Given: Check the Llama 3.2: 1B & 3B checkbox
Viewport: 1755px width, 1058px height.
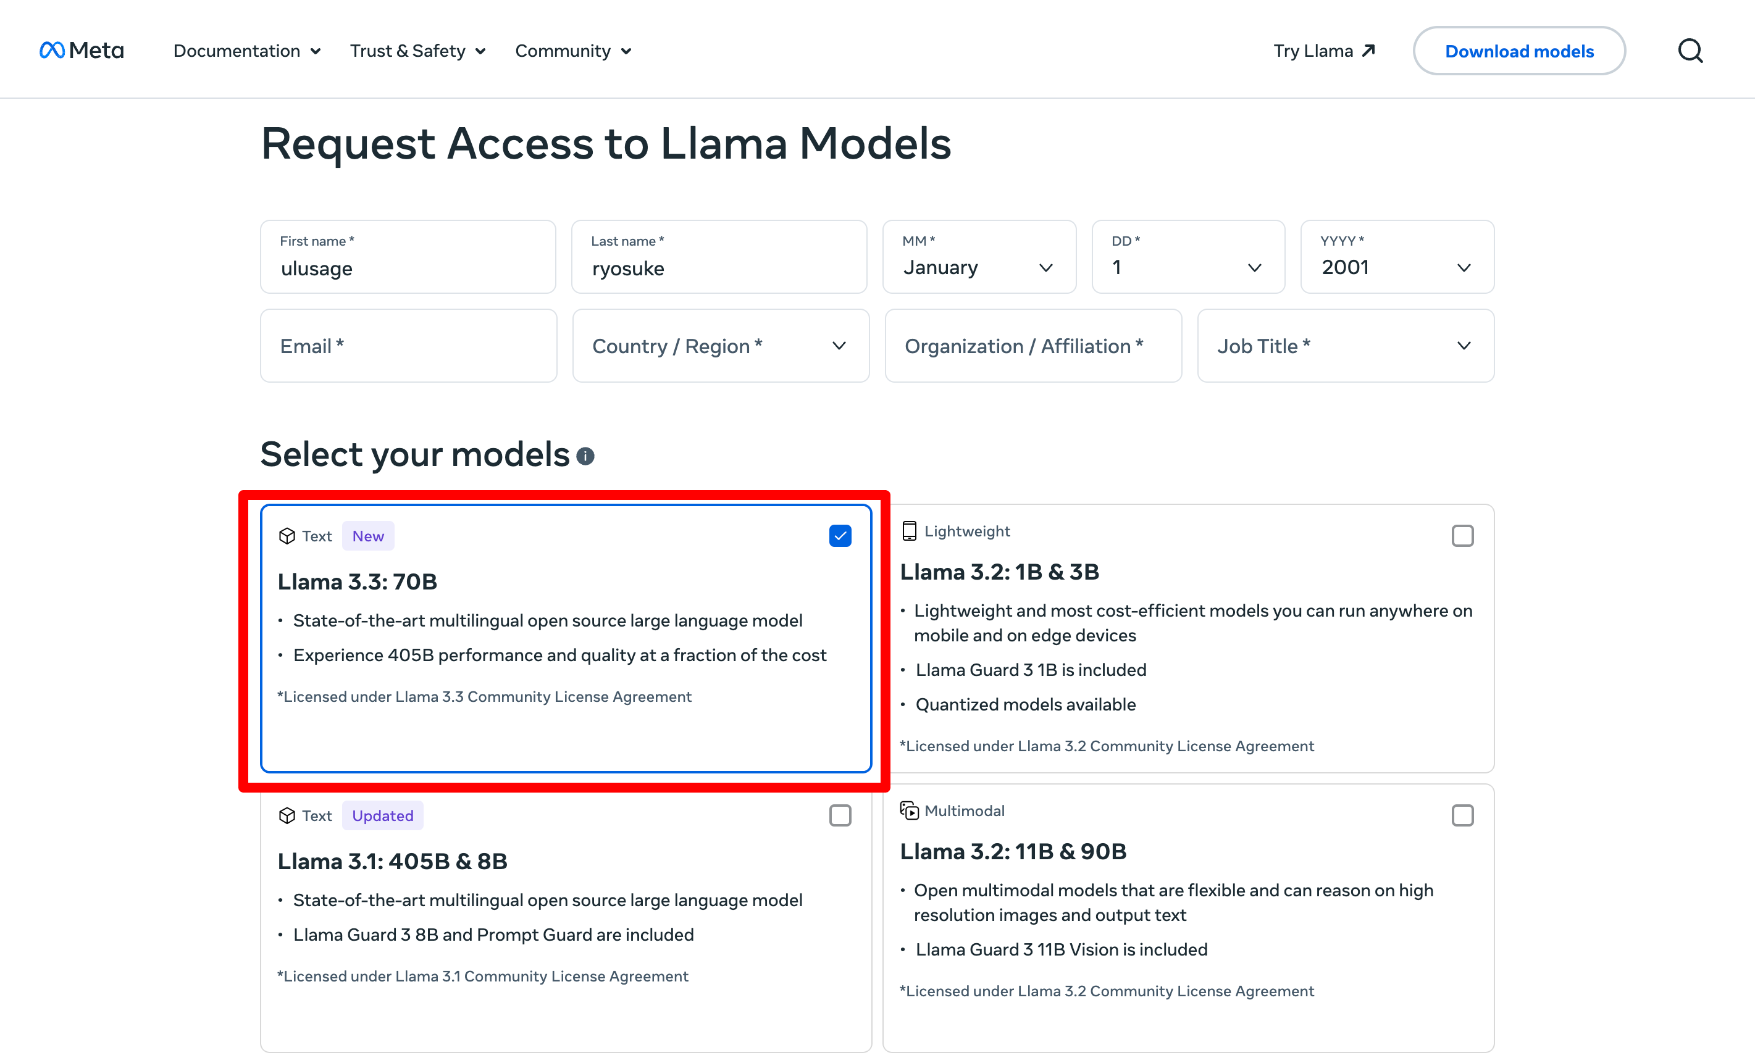Looking at the screenshot, I should pos(1462,535).
